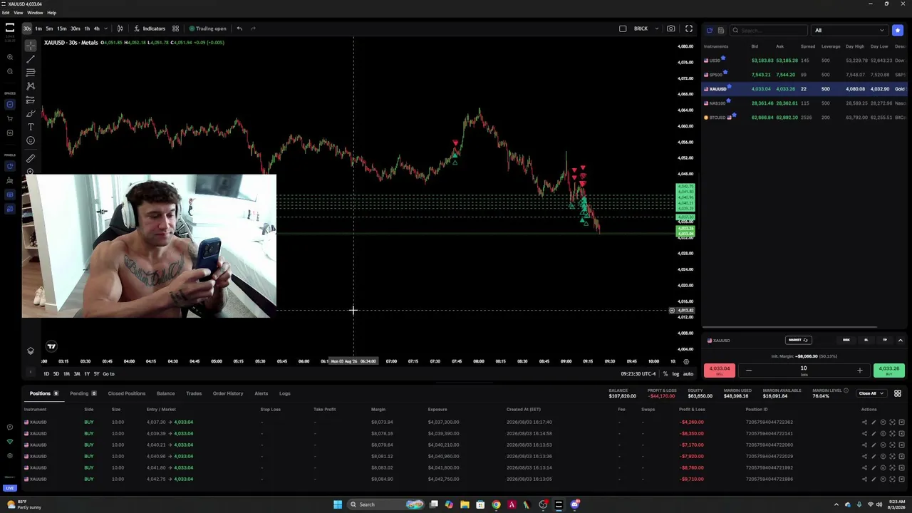Image resolution: width=912 pixels, height=513 pixels.
Task: Open the All instruments filter dropdown
Action: [849, 30]
